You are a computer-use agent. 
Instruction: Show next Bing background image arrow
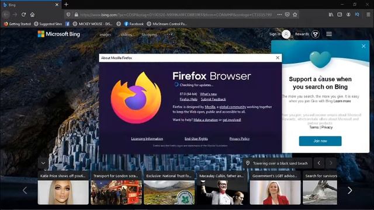[x=331, y=163]
